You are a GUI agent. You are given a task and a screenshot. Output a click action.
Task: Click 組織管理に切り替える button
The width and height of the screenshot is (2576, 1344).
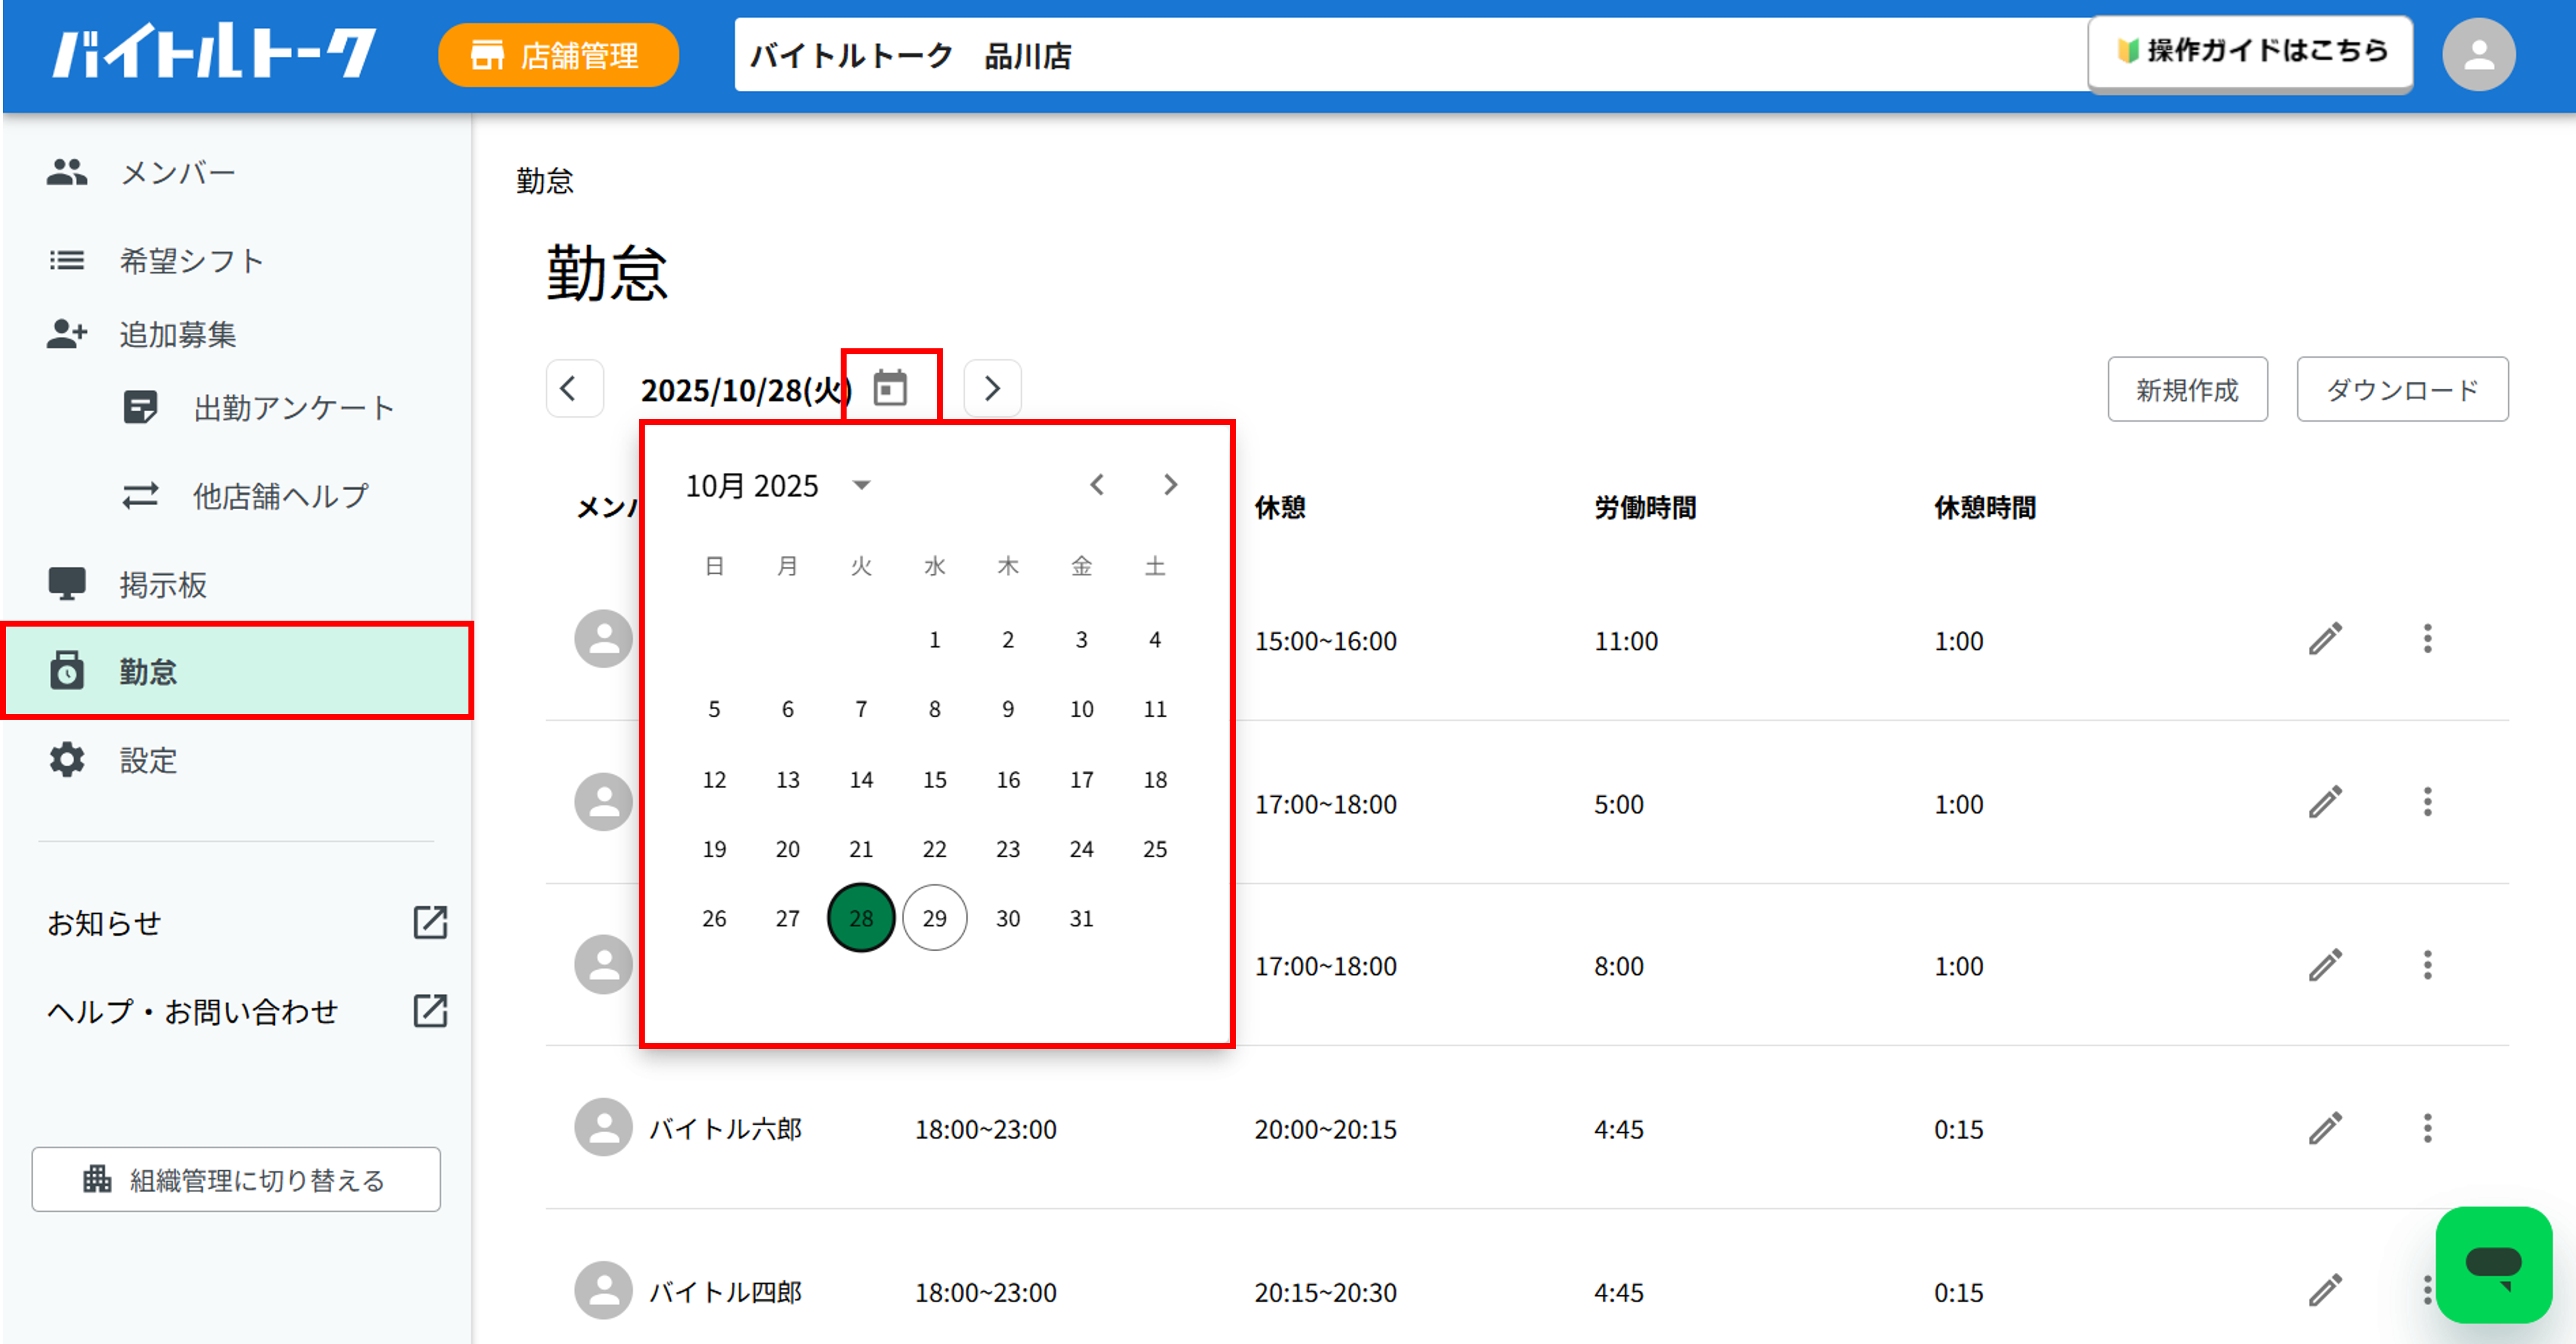[x=236, y=1179]
